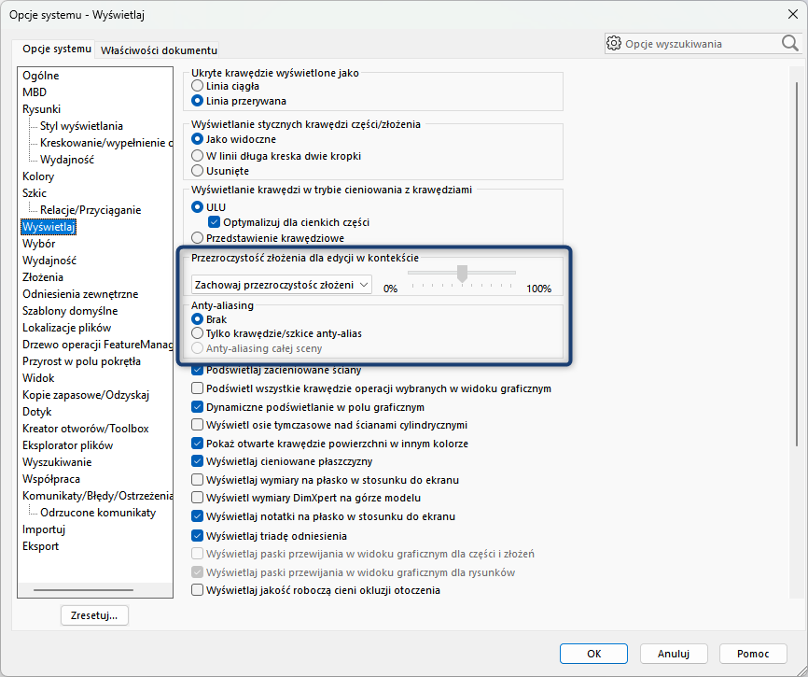Open 'Lokalizacje plików' category
The image size is (808, 677).
[66, 328]
